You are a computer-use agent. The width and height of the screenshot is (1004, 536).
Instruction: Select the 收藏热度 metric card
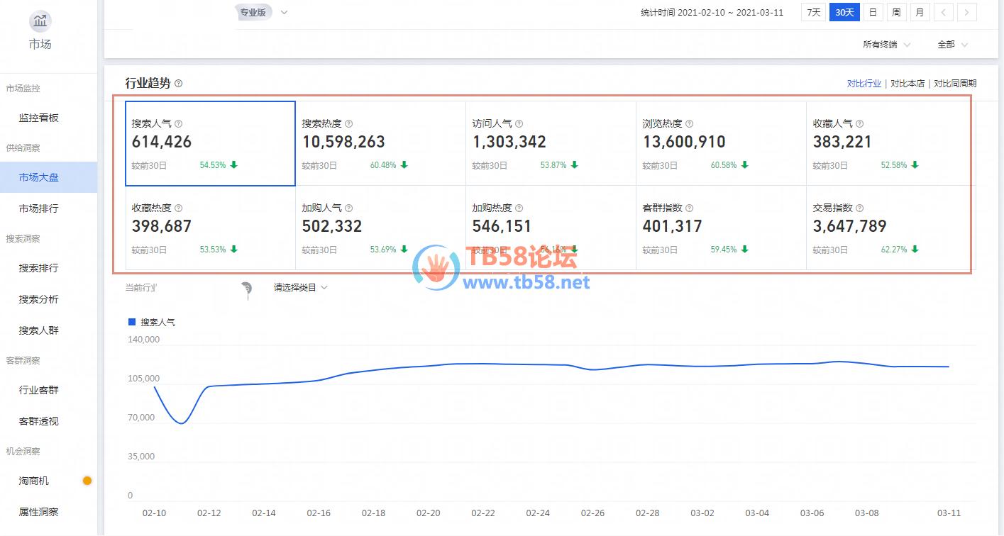coord(210,228)
